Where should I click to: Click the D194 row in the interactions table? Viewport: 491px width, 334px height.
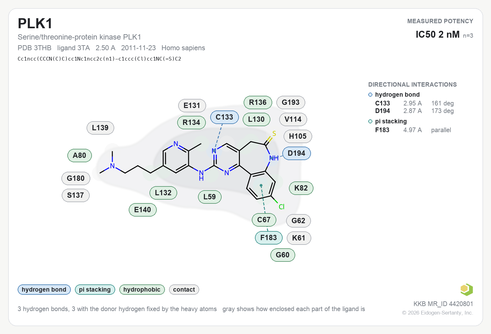click(x=415, y=111)
